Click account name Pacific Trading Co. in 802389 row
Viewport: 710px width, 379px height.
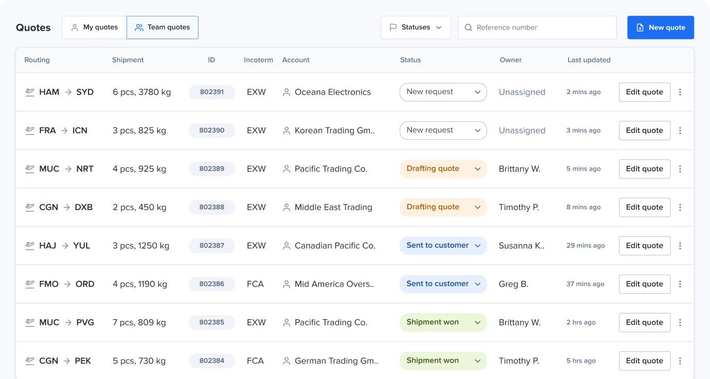tap(331, 169)
